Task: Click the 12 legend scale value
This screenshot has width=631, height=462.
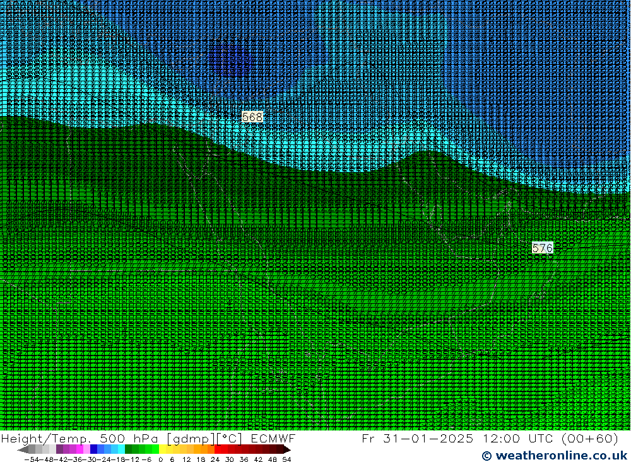Action: coord(186,459)
